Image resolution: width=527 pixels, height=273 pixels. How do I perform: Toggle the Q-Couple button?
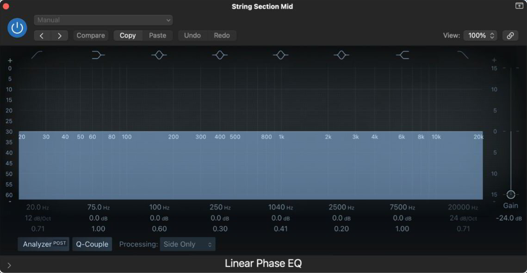pos(92,244)
